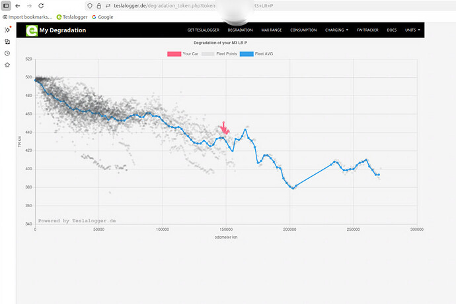Open the AI chatbot sidebar sparkle icon
Viewport: 456px width, 304px height.
coord(7,30)
